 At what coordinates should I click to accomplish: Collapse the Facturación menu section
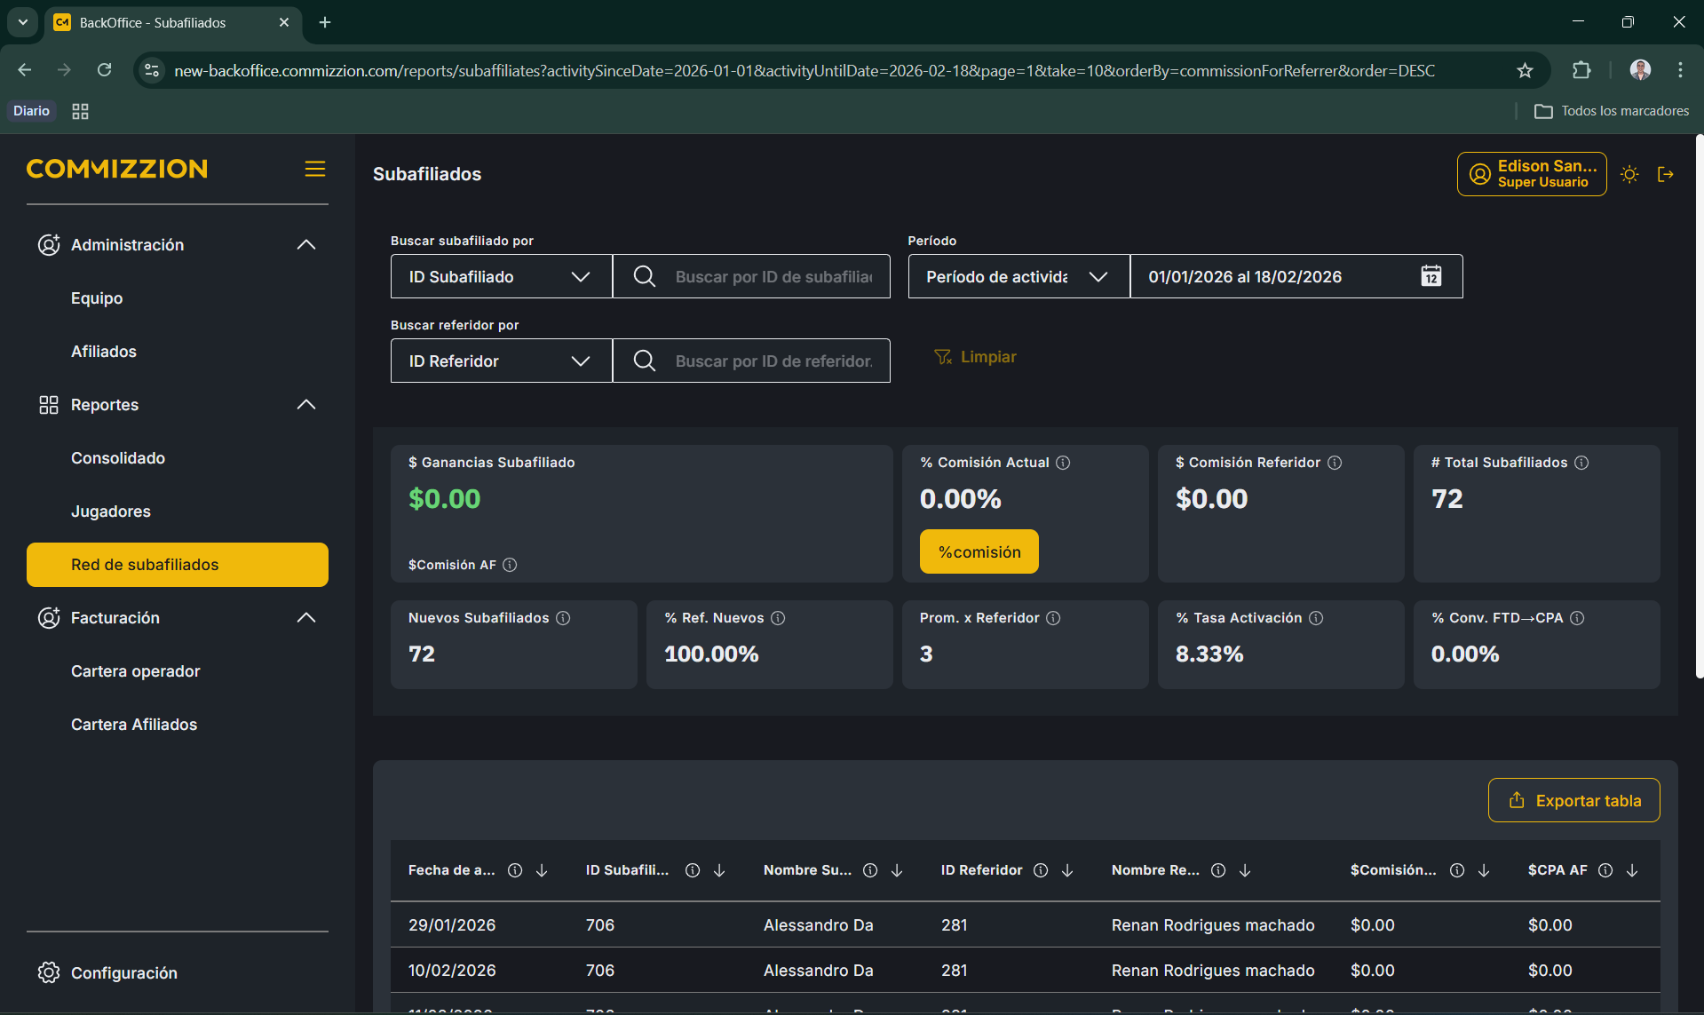[306, 617]
